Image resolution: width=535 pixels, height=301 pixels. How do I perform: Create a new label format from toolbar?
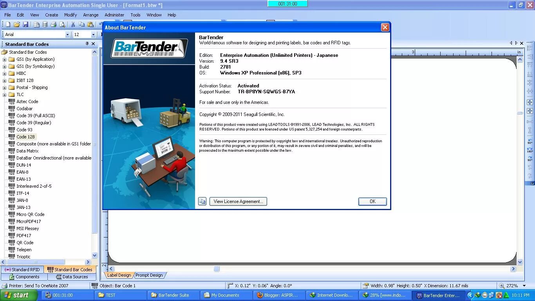pos(8,24)
